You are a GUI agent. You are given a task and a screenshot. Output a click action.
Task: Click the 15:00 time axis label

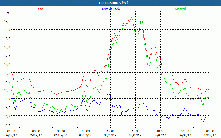coord(135,131)
